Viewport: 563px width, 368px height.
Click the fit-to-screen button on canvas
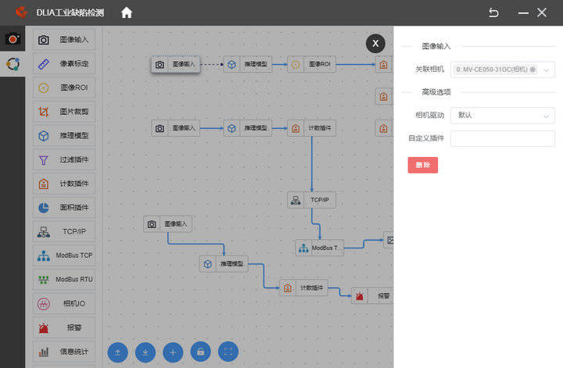[x=228, y=352]
